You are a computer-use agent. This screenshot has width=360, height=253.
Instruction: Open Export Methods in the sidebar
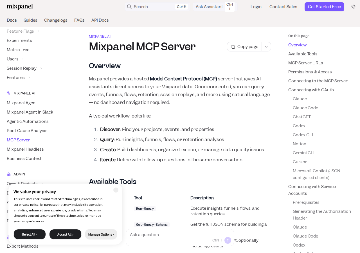22,246
